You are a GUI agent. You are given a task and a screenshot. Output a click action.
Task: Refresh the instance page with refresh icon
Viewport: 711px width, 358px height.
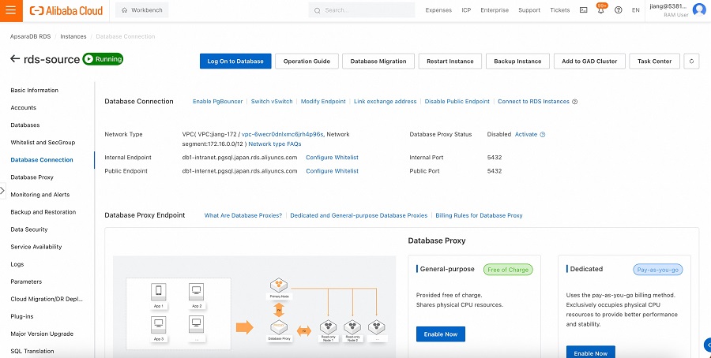click(691, 61)
